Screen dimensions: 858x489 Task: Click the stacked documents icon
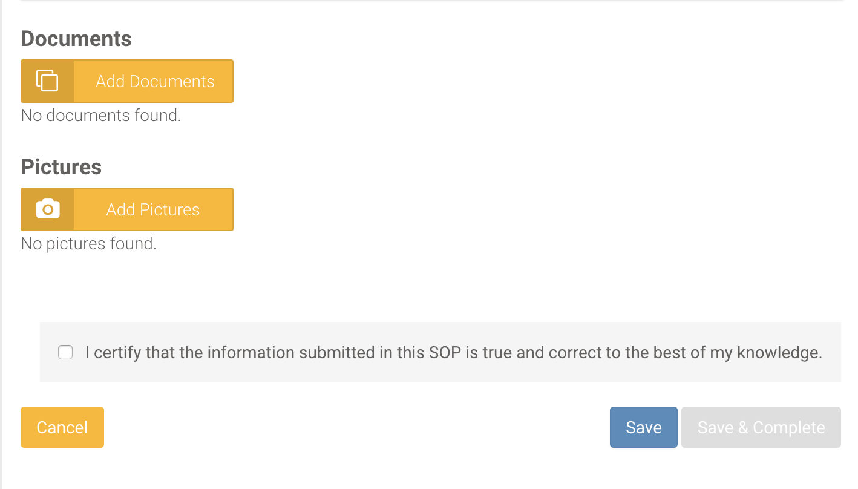(x=47, y=81)
